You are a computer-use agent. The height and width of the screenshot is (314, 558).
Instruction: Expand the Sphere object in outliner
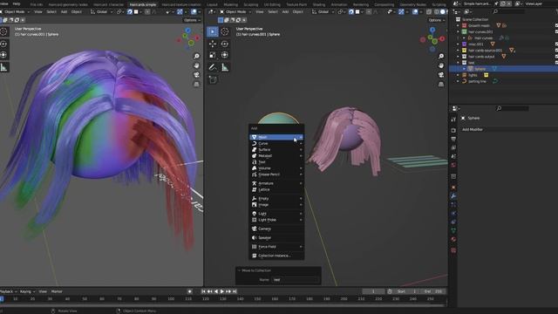(x=464, y=69)
